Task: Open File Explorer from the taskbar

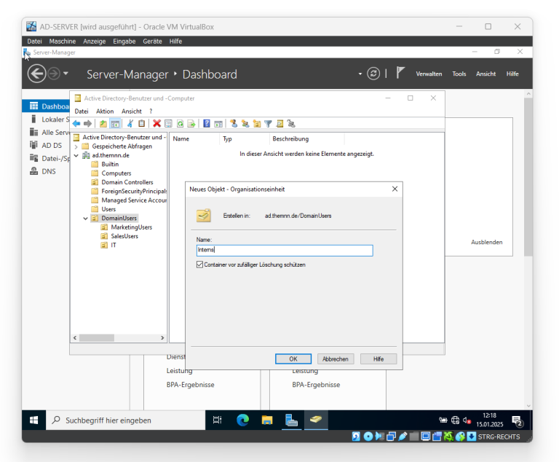Action: coord(267,420)
